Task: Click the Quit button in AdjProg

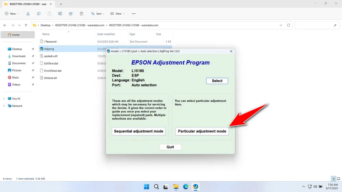Action: (170, 147)
